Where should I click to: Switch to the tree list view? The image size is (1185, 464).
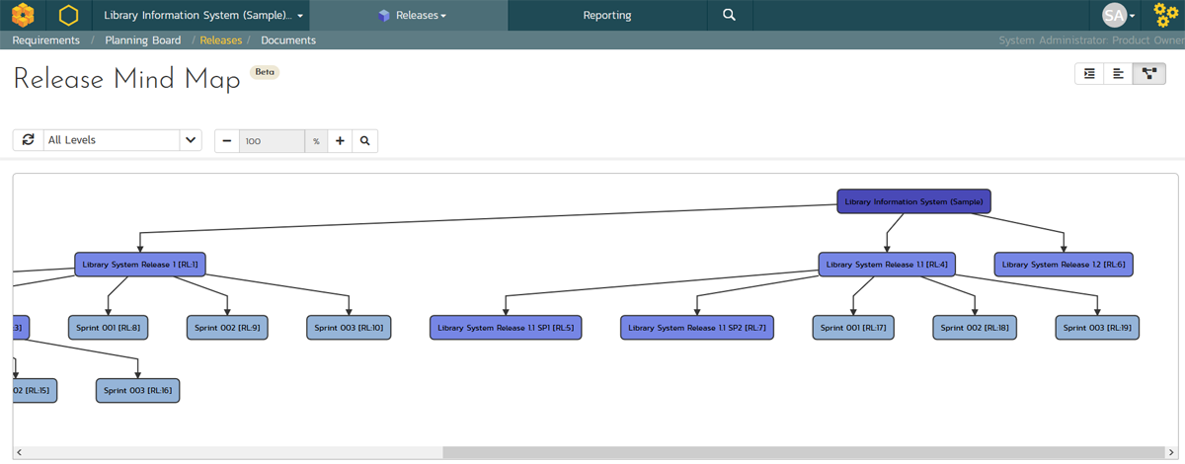(x=1089, y=74)
